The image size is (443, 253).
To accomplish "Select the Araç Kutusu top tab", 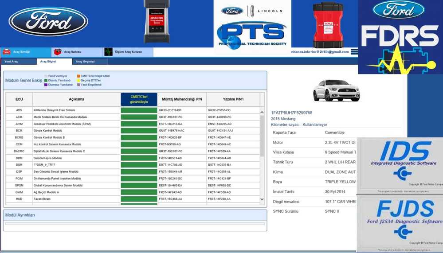I will point(77,52).
